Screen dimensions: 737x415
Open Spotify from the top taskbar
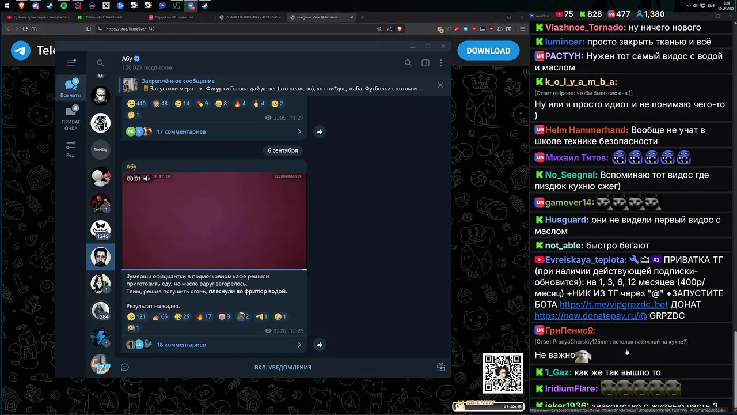[63, 6]
